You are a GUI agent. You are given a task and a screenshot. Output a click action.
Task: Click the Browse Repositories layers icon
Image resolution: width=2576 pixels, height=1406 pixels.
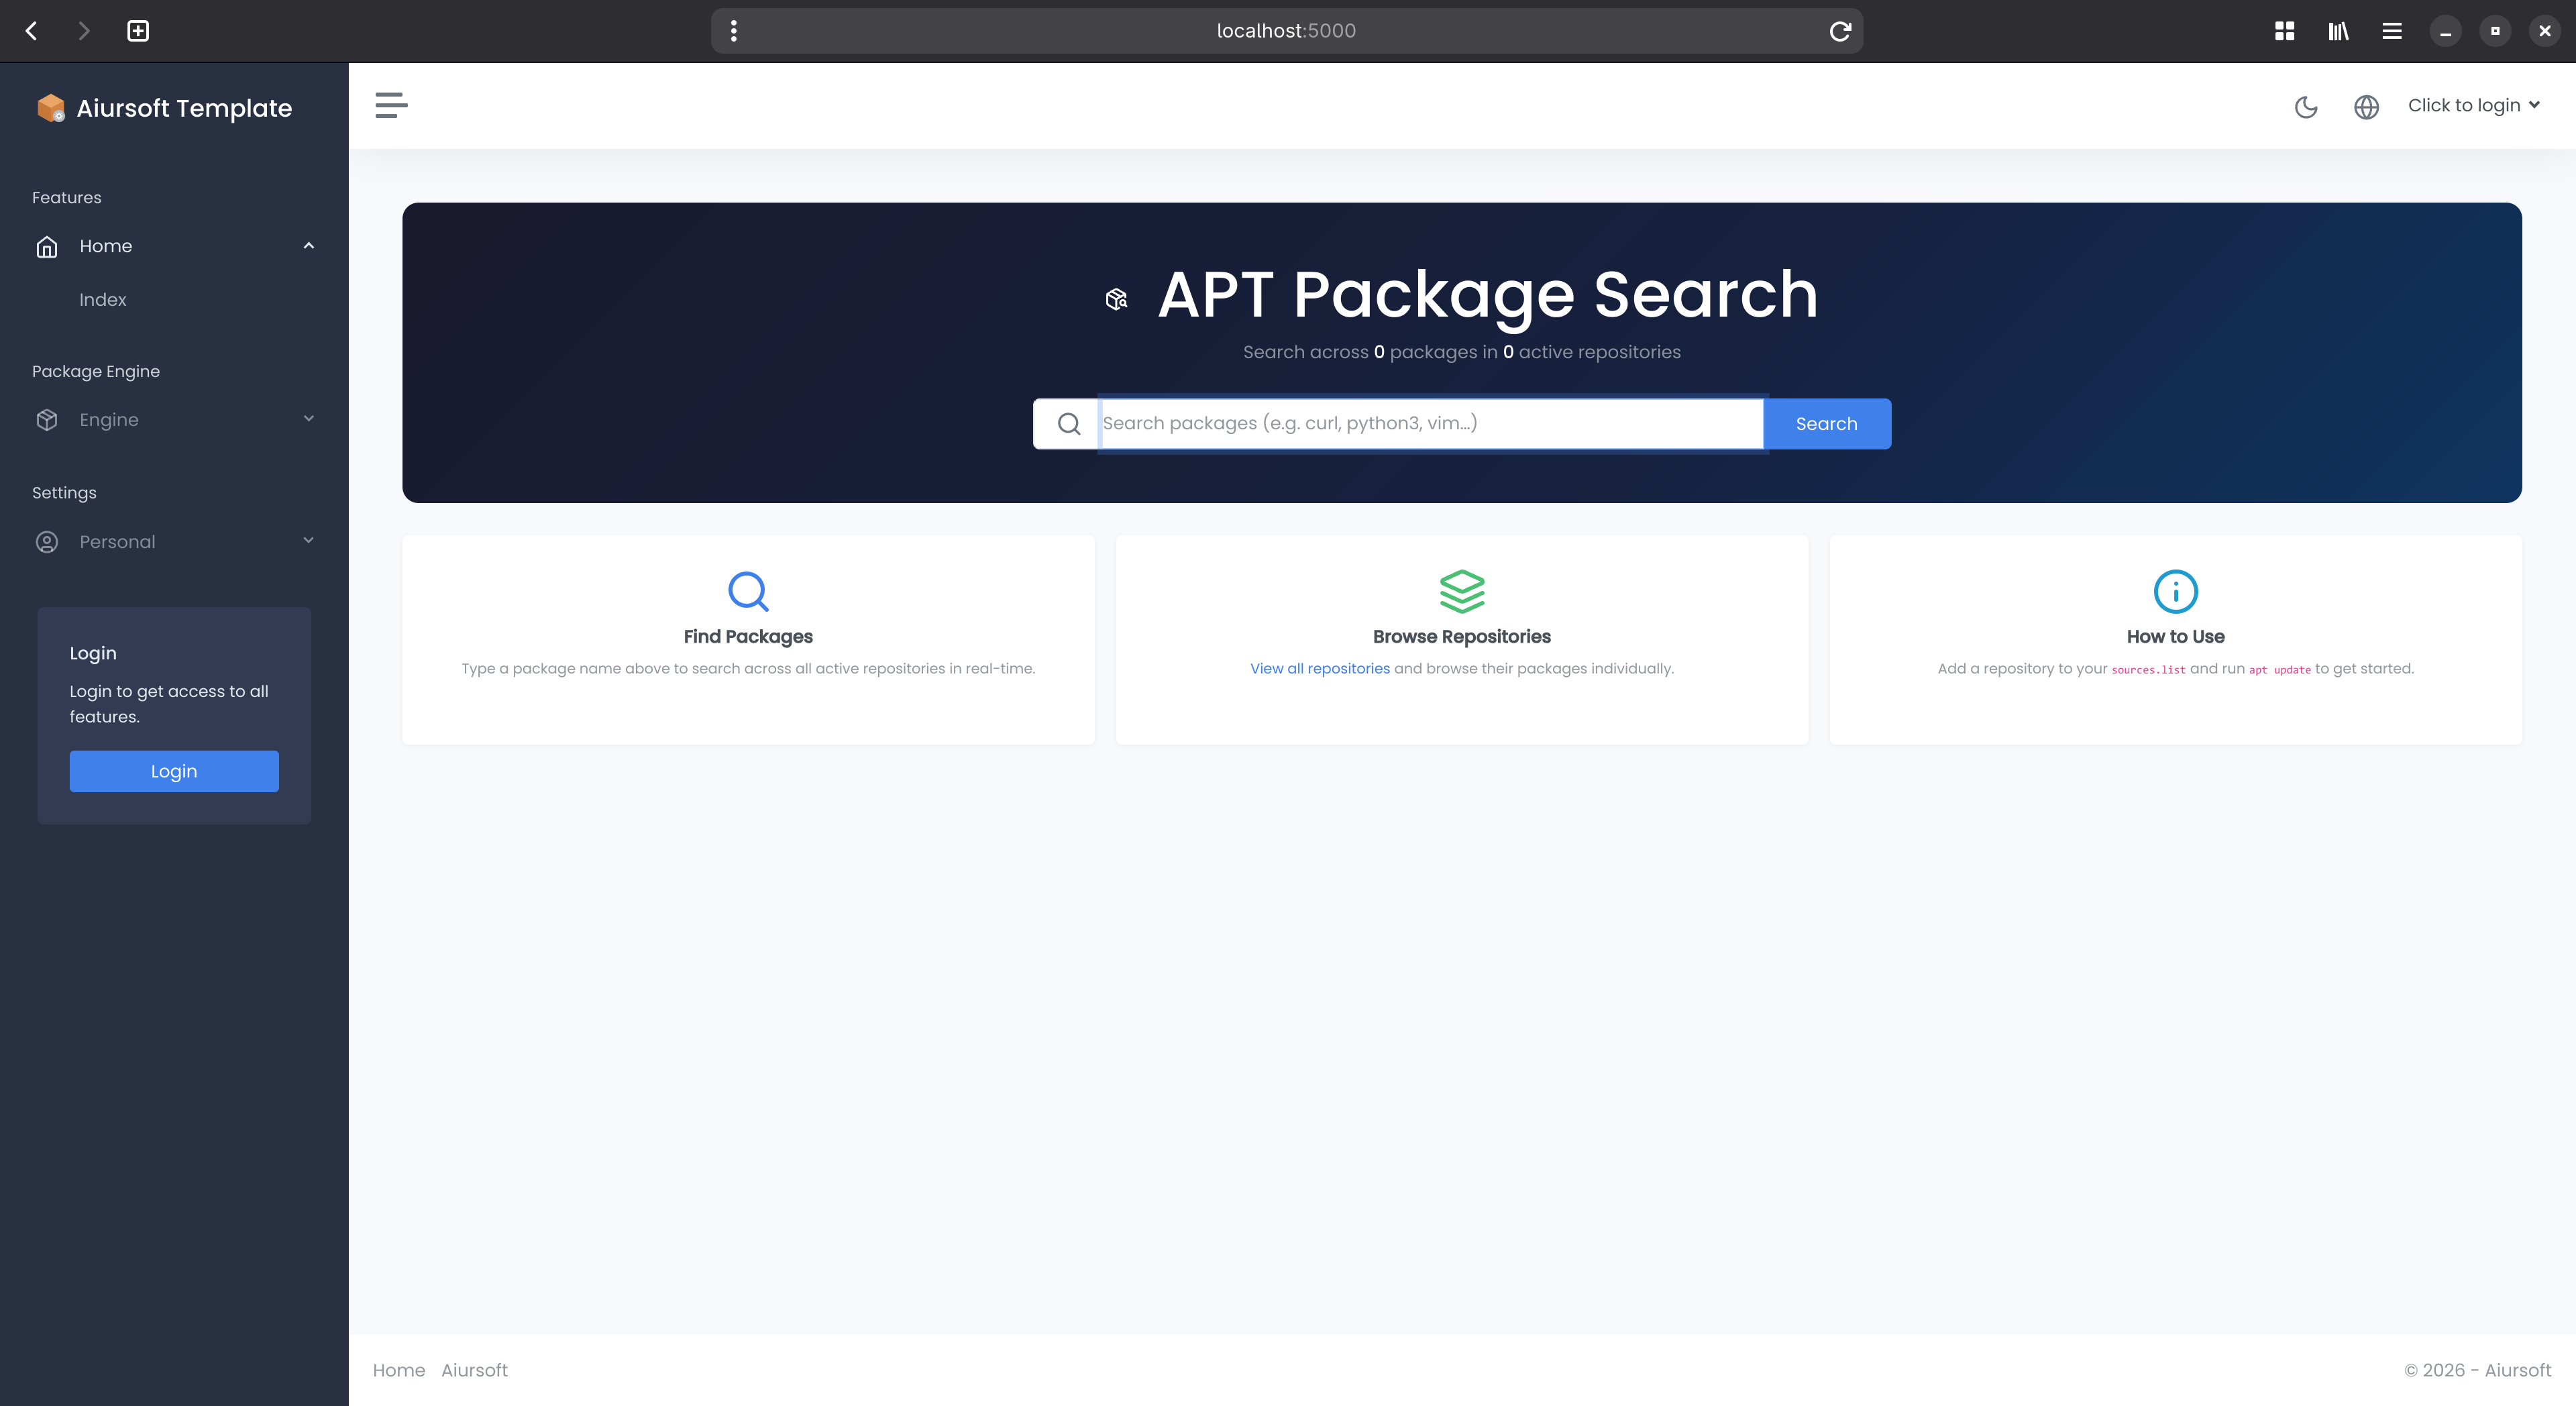point(1462,591)
